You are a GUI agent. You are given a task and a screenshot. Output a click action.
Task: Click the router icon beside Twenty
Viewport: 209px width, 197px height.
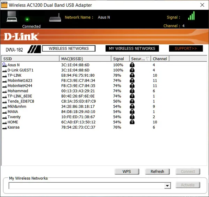tap(5, 118)
